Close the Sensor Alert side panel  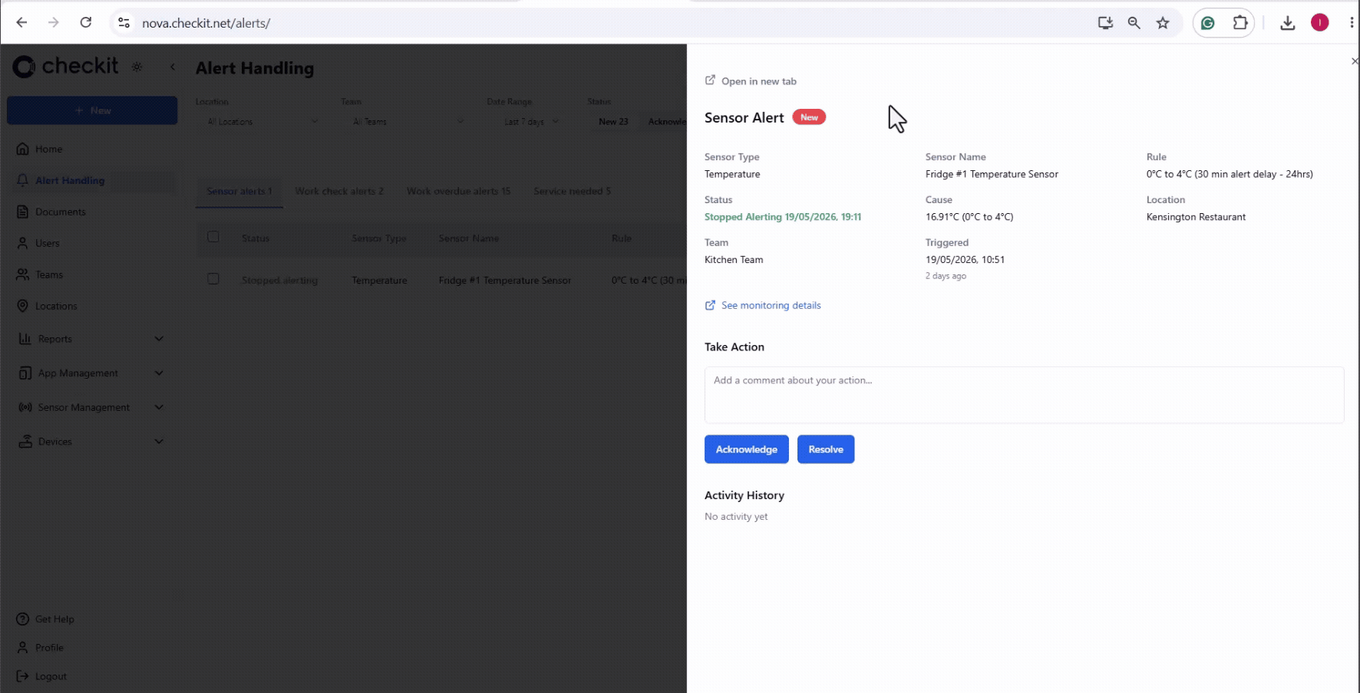click(1354, 61)
